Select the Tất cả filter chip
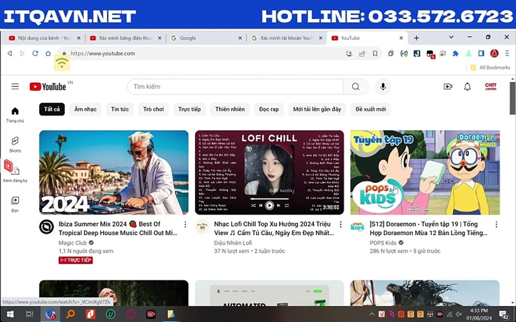Viewport: 516px width, 322px height. [x=52, y=109]
